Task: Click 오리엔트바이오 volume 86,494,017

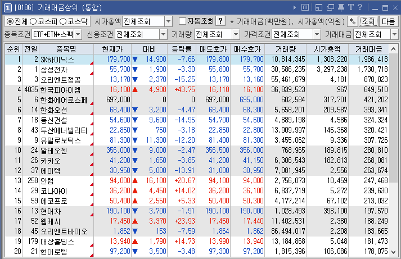Action: [288, 231]
